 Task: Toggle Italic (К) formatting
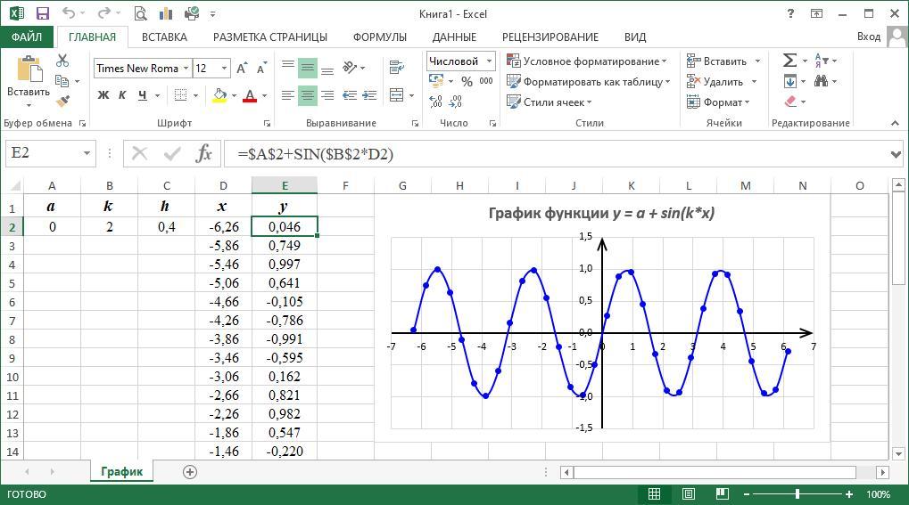pyautogui.click(x=122, y=95)
